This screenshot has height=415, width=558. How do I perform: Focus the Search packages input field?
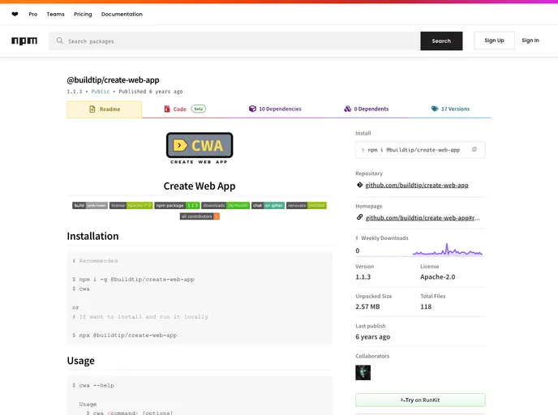(x=235, y=41)
